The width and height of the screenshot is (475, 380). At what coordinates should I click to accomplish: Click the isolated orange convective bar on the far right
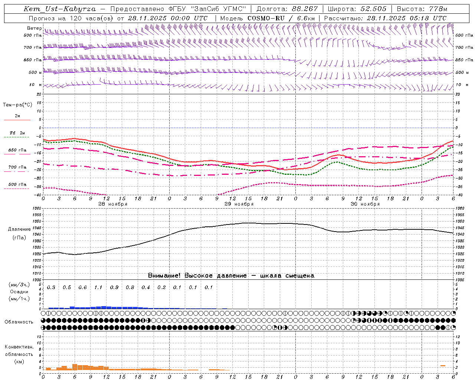[443, 366]
